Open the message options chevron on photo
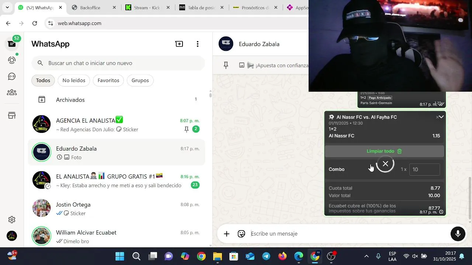This screenshot has width=472, height=265. [441, 117]
